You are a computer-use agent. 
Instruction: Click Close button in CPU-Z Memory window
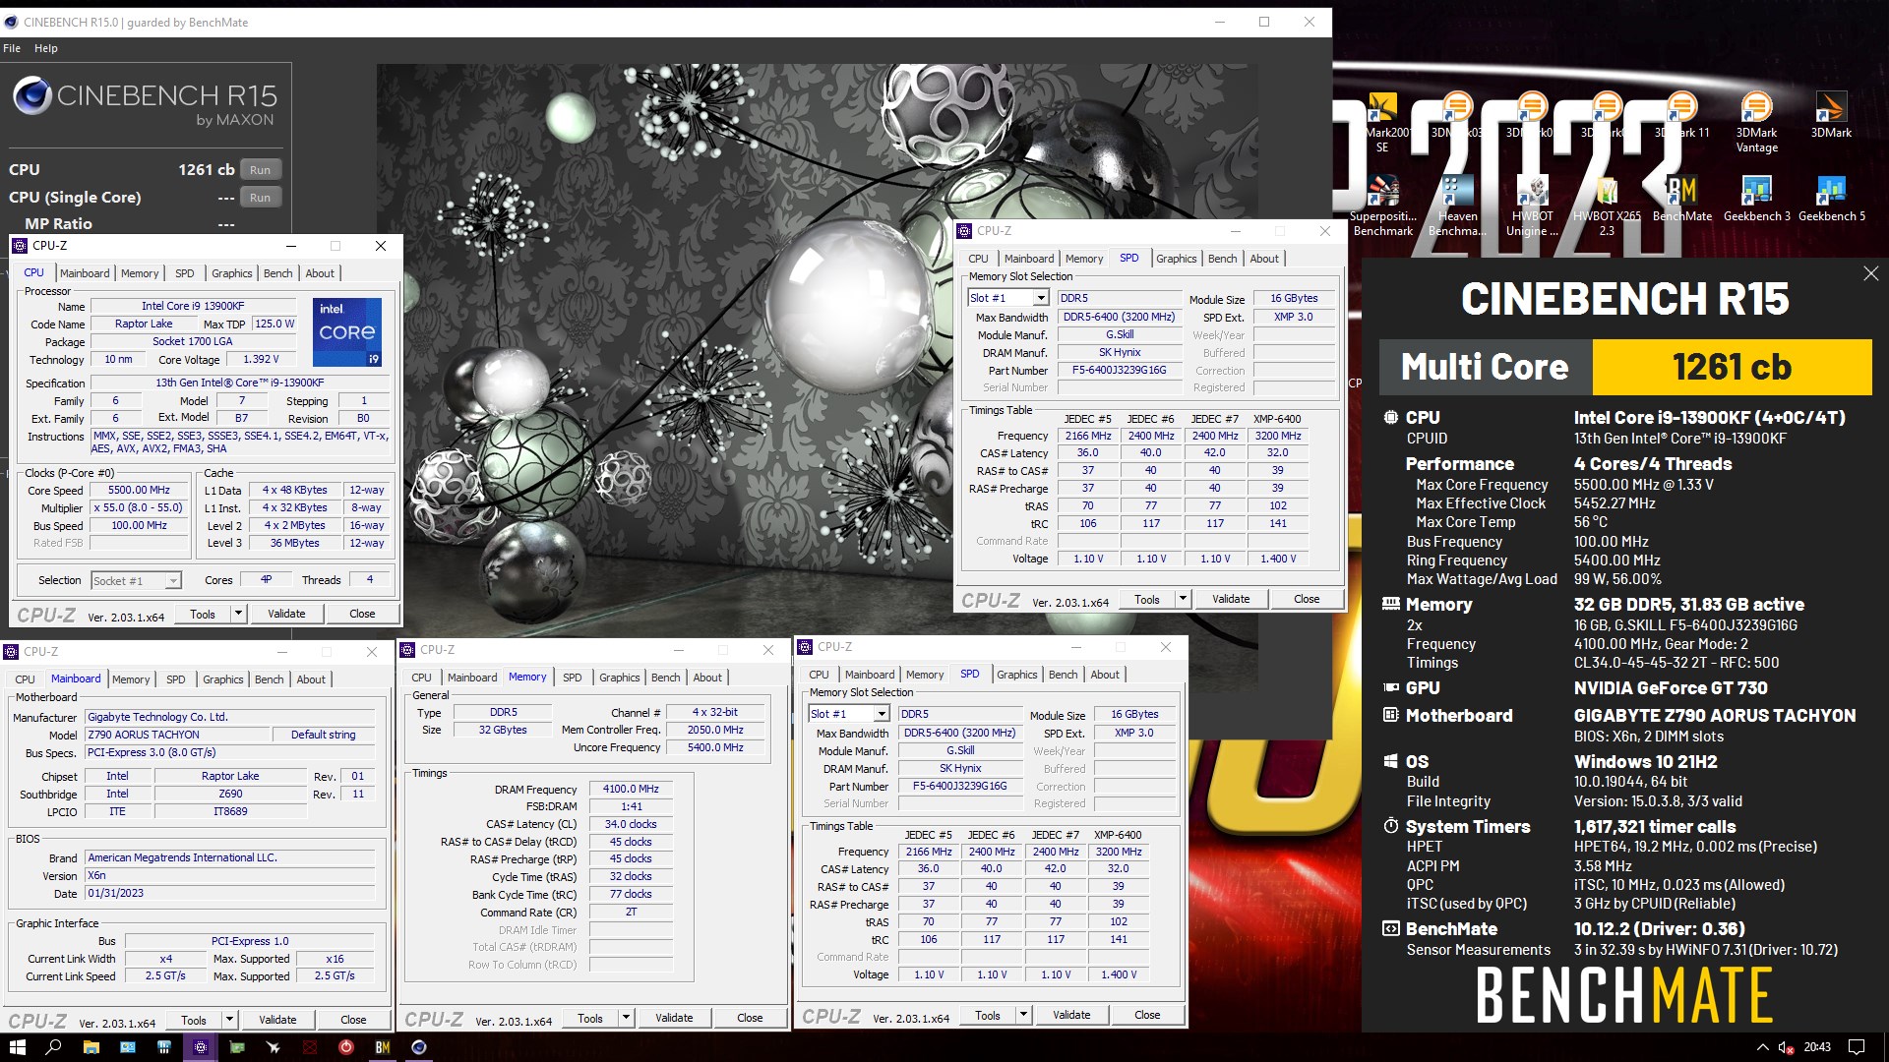pos(750,1018)
